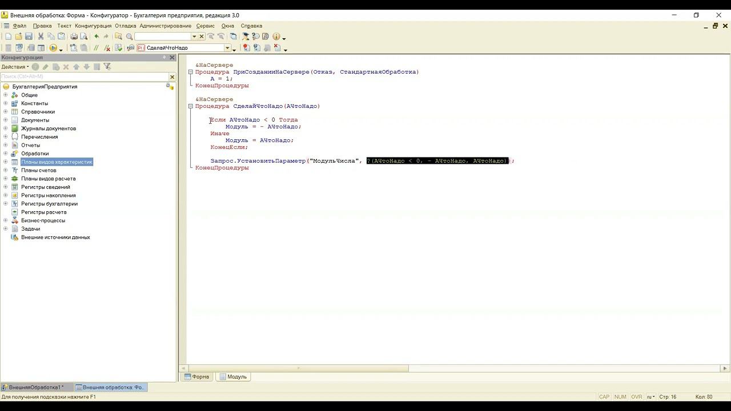Image resolution: width=731 pixels, height=411 pixels.
Task: Open the Файл menu
Action: tap(19, 26)
